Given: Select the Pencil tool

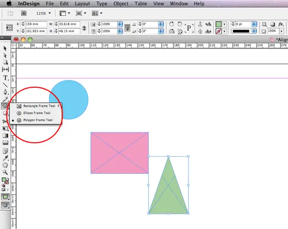Looking at the screenshot, I should click(x=5, y=99).
